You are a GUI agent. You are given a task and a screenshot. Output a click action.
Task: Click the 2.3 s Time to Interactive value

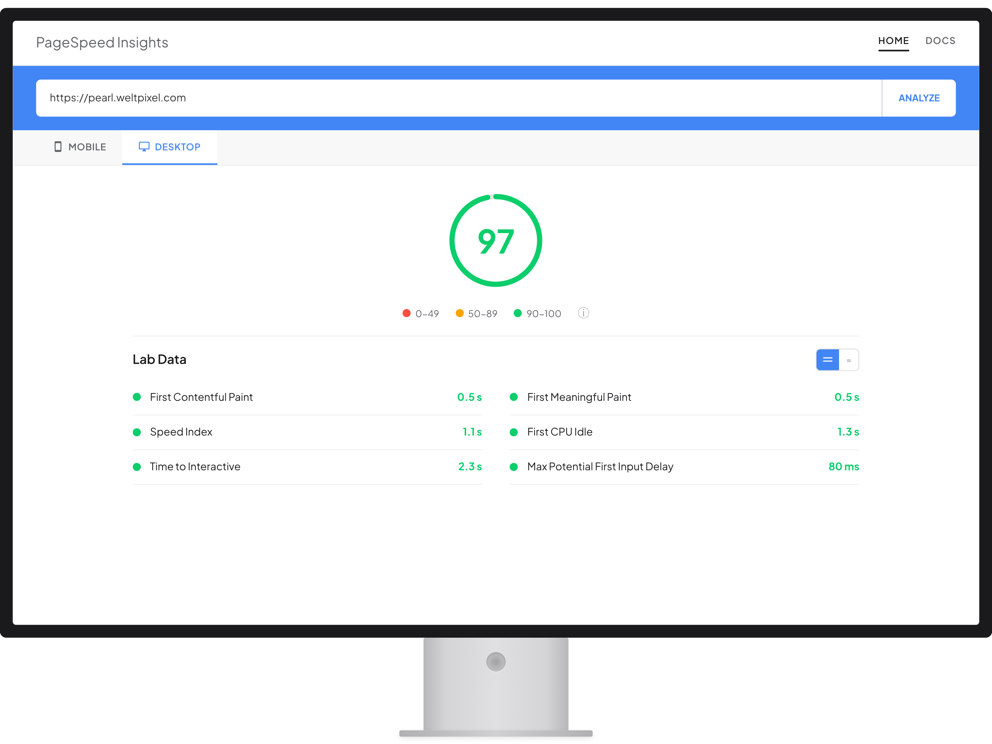(470, 467)
